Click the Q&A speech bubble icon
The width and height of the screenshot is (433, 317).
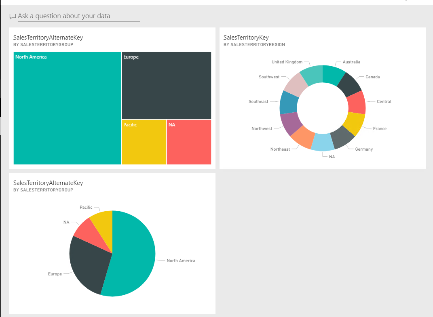tap(13, 16)
